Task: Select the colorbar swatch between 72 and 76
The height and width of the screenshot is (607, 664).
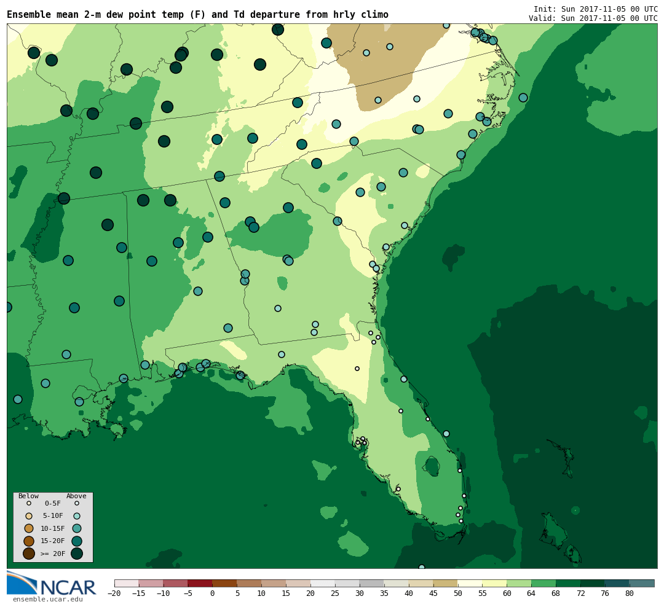Action: pos(592,583)
